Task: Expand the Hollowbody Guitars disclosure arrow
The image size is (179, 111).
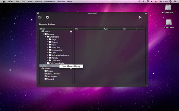Action: click(x=48, y=55)
